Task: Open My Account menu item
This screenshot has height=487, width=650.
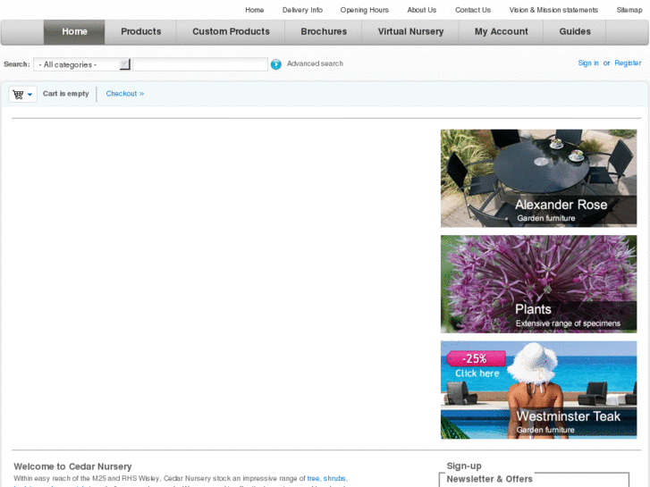Action: (501, 32)
